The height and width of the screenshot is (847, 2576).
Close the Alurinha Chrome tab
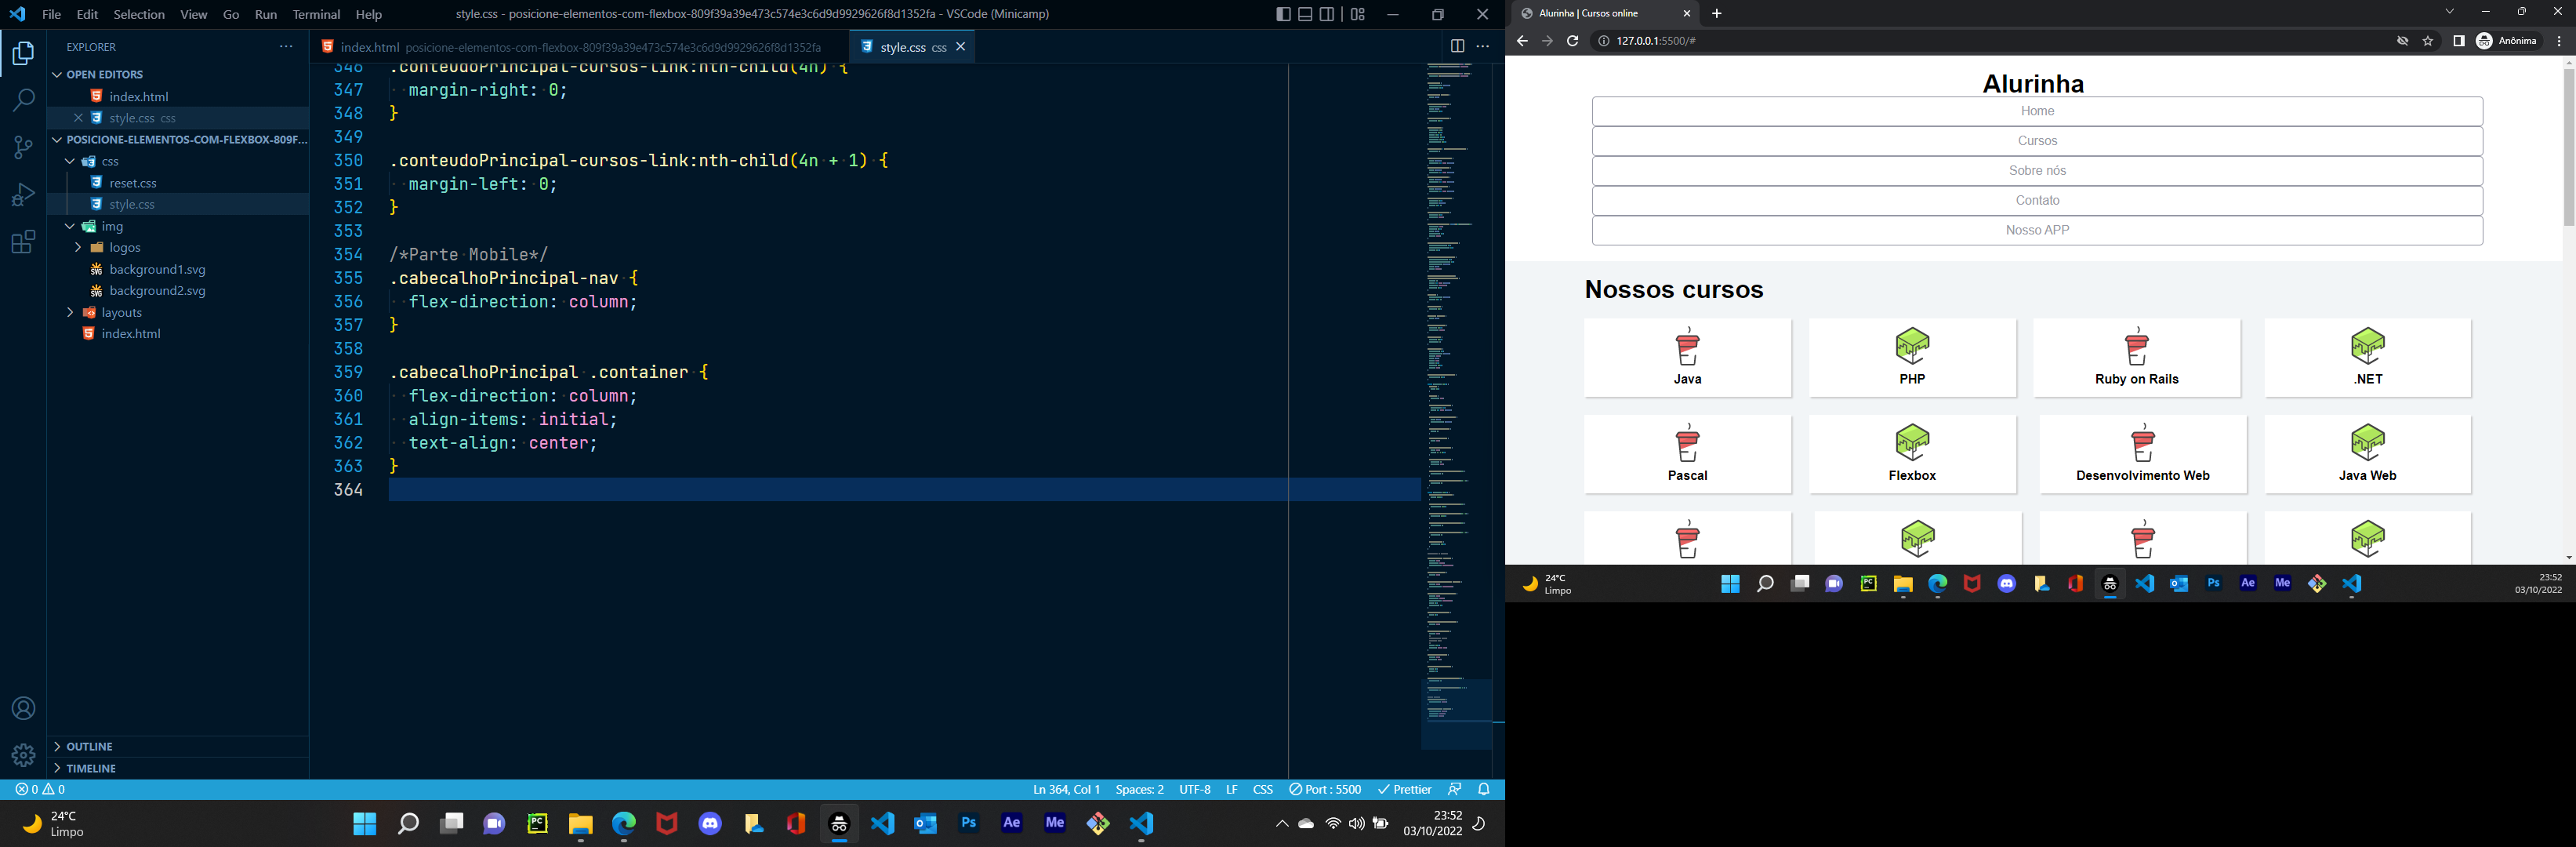[x=1687, y=13]
